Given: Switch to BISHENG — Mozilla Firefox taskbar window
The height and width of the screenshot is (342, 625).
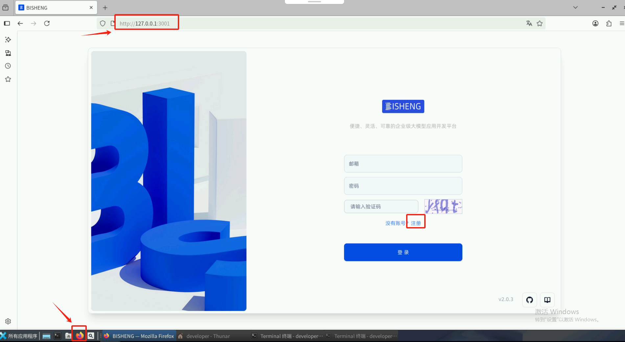Looking at the screenshot, I should tap(139, 336).
